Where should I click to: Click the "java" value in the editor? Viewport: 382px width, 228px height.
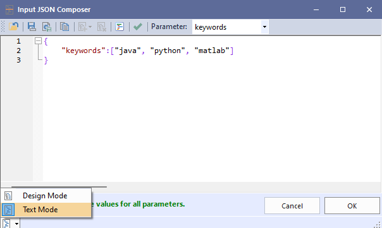pyautogui.click(x=128, y=51)
